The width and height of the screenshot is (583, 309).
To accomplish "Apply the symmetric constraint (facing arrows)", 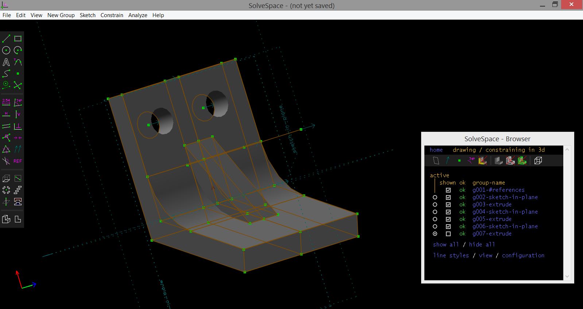I will coord(18,138).
